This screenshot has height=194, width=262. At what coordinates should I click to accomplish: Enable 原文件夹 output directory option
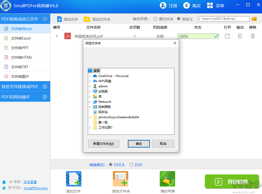click(x=155, y=19)
